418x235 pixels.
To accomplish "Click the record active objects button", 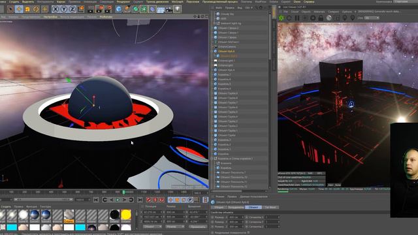I will pos(149,200).
